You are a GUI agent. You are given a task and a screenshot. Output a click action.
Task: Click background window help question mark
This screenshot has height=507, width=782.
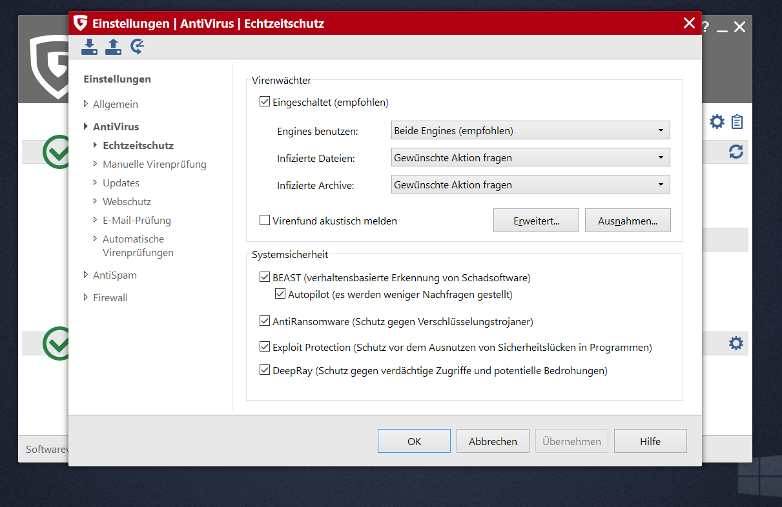[x=705, y=27]
